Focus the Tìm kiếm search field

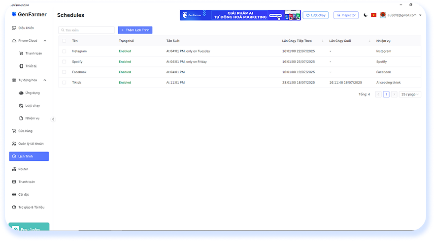[86, 30]
